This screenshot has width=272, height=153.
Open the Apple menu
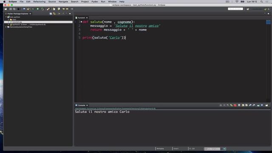(4, 2)
